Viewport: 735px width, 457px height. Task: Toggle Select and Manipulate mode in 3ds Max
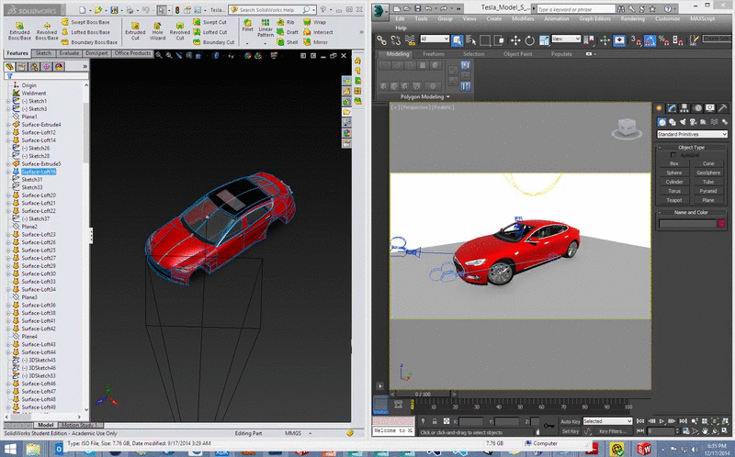tap(605, 40)
